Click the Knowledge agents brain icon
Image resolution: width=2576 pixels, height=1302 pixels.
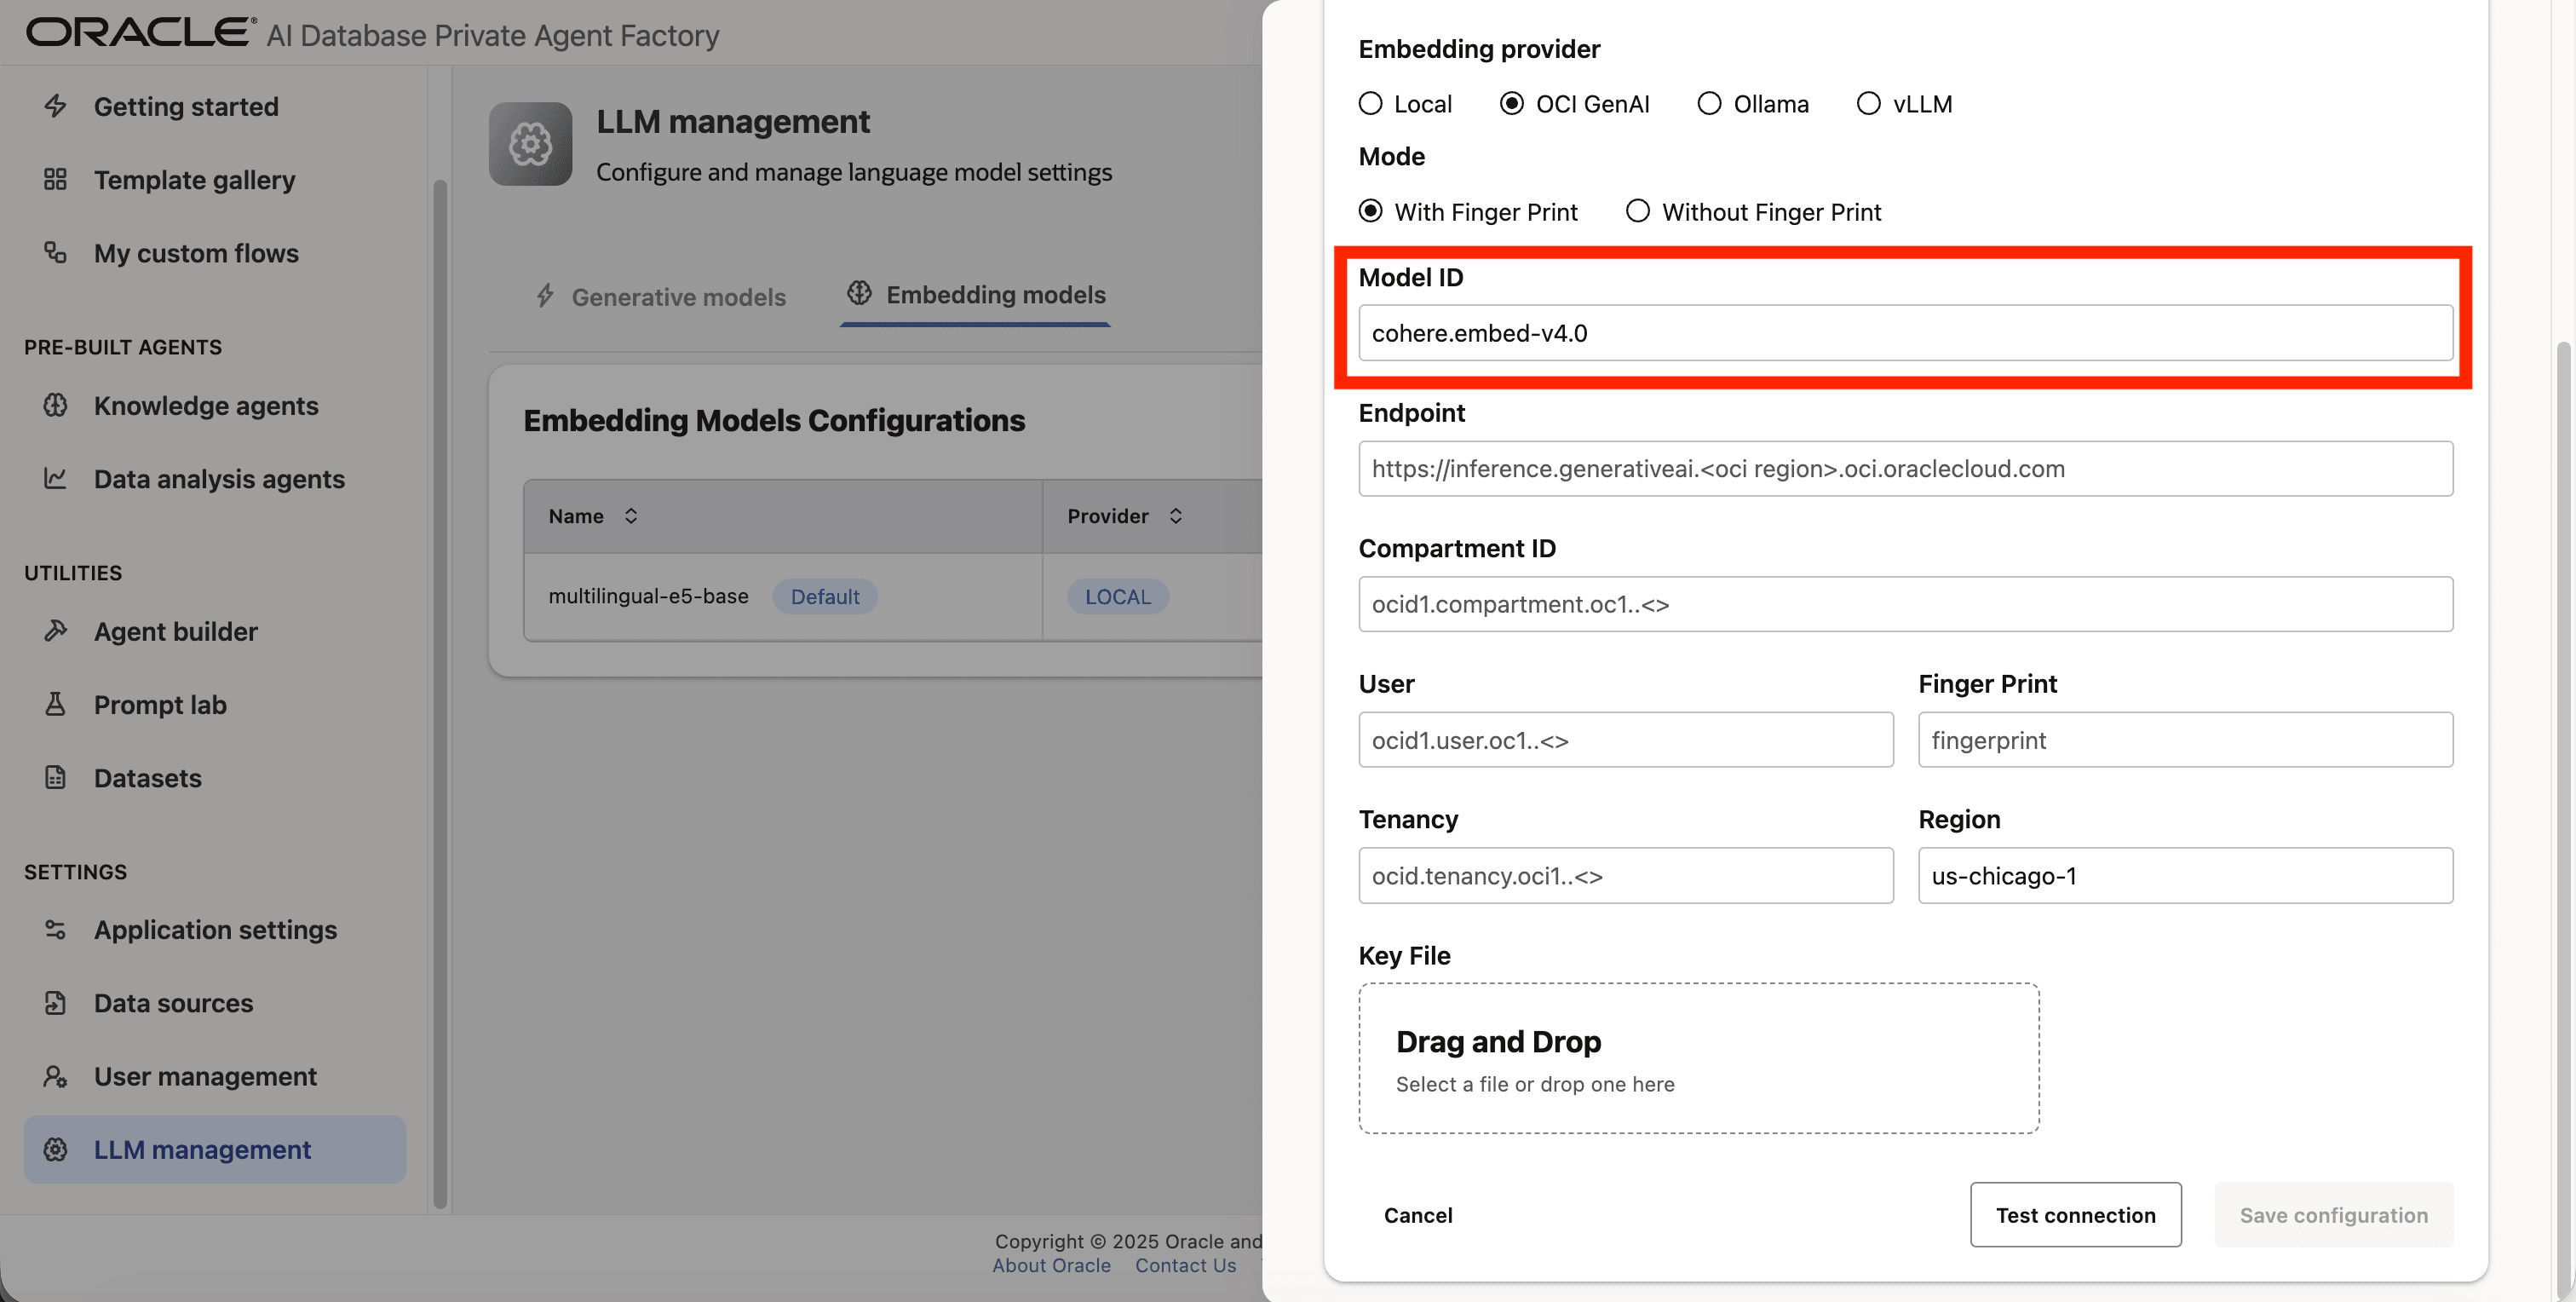coord(55,406)
